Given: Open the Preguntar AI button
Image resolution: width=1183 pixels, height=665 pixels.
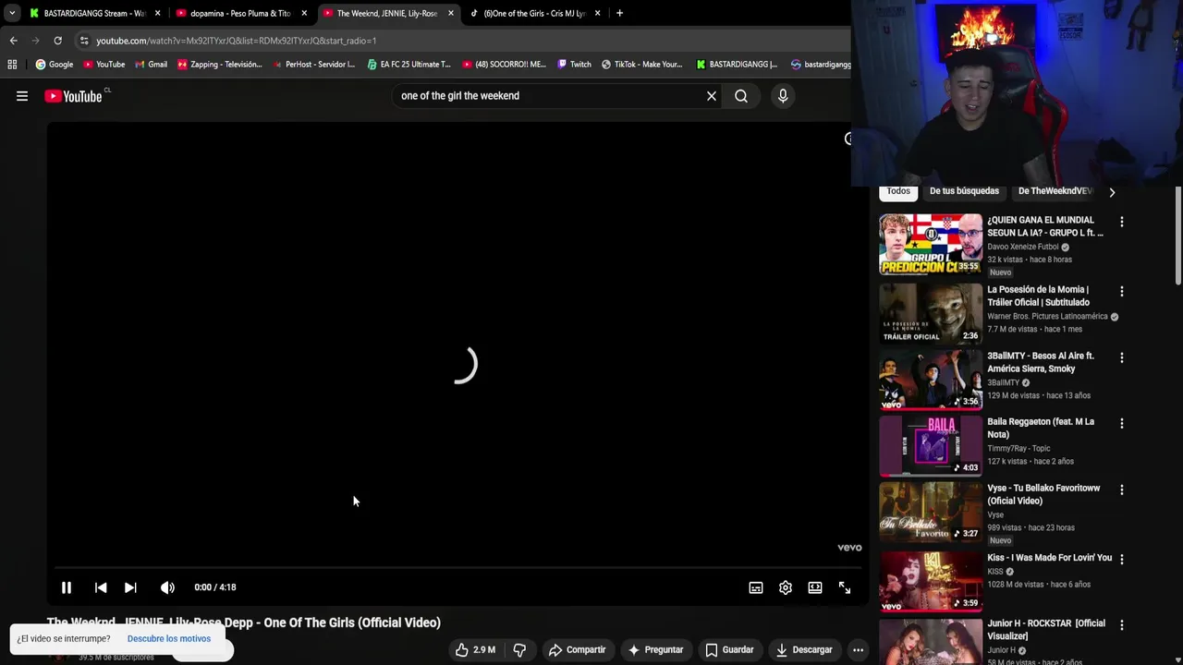Looking at the screenshot, I should tap(655, 649).
